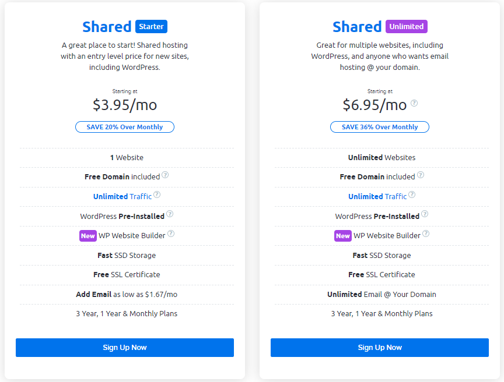
Task: Click Unlimited Traffic help icon in Starter plan
Action: [157, 194]
